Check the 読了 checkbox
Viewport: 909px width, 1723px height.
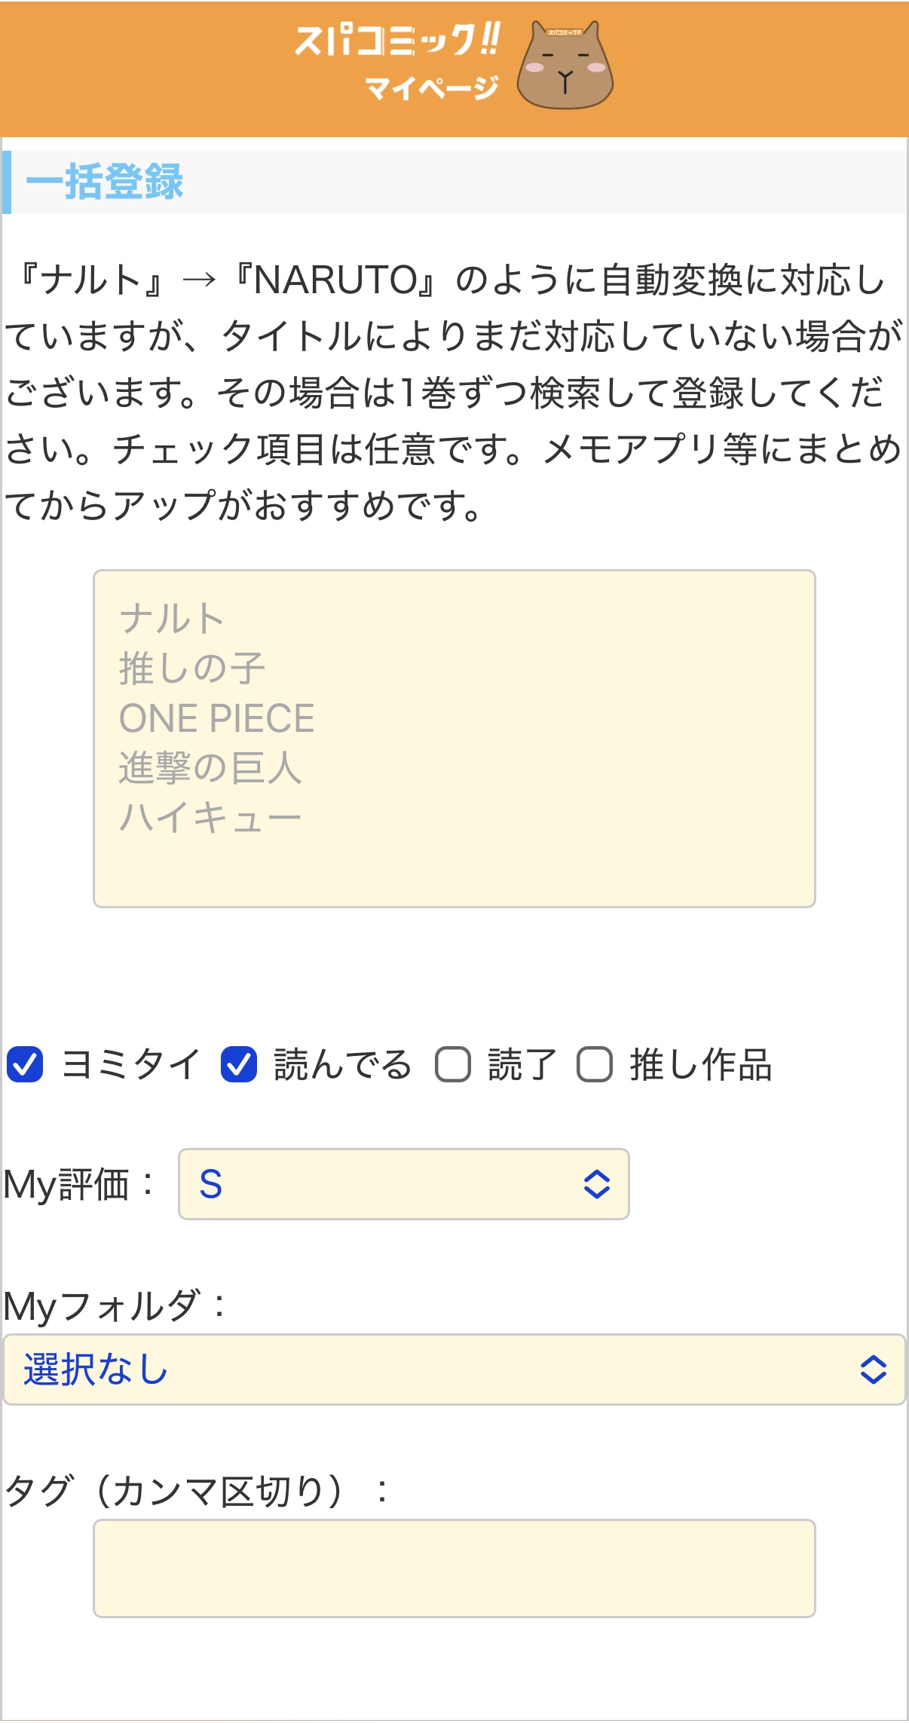(453, 1064)
